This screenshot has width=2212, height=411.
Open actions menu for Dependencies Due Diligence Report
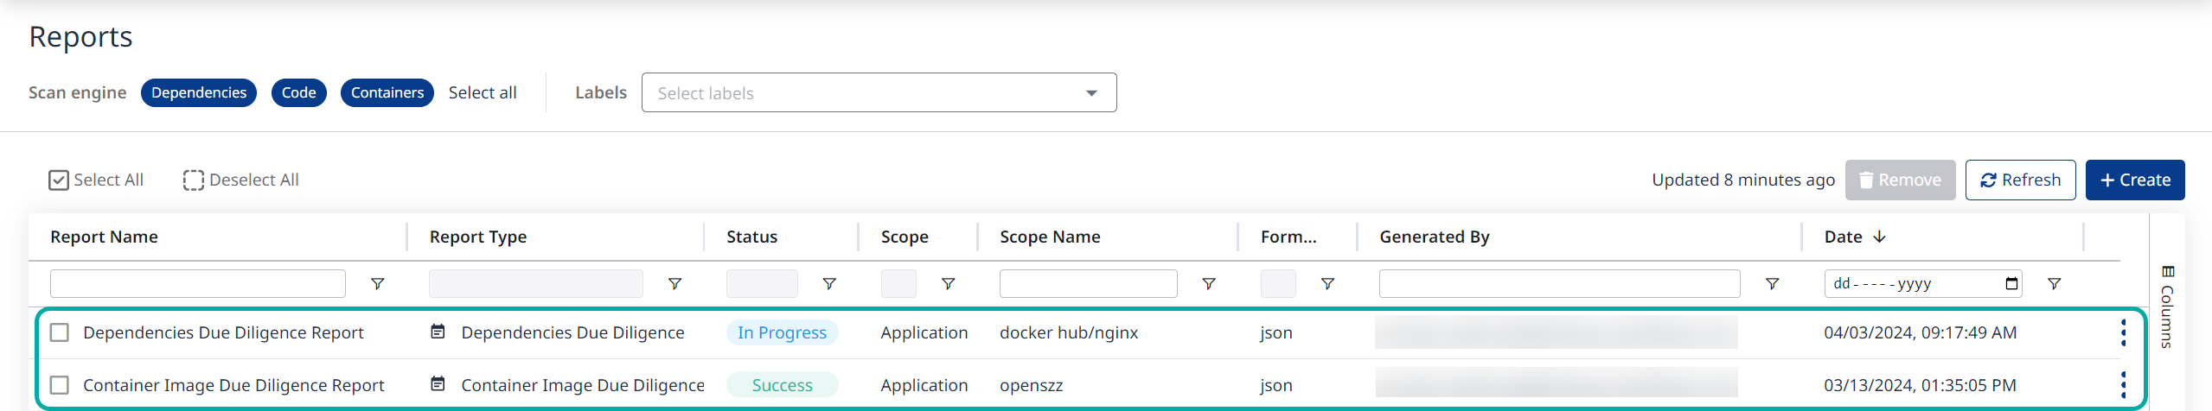[2122, 332]
